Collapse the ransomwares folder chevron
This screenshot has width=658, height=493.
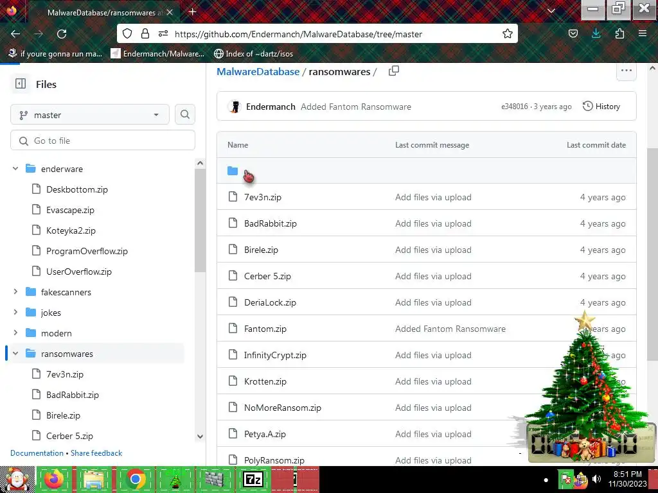[x=15, y=354]
